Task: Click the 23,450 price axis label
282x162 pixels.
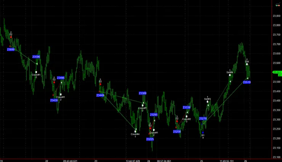Action: (277, 91)
